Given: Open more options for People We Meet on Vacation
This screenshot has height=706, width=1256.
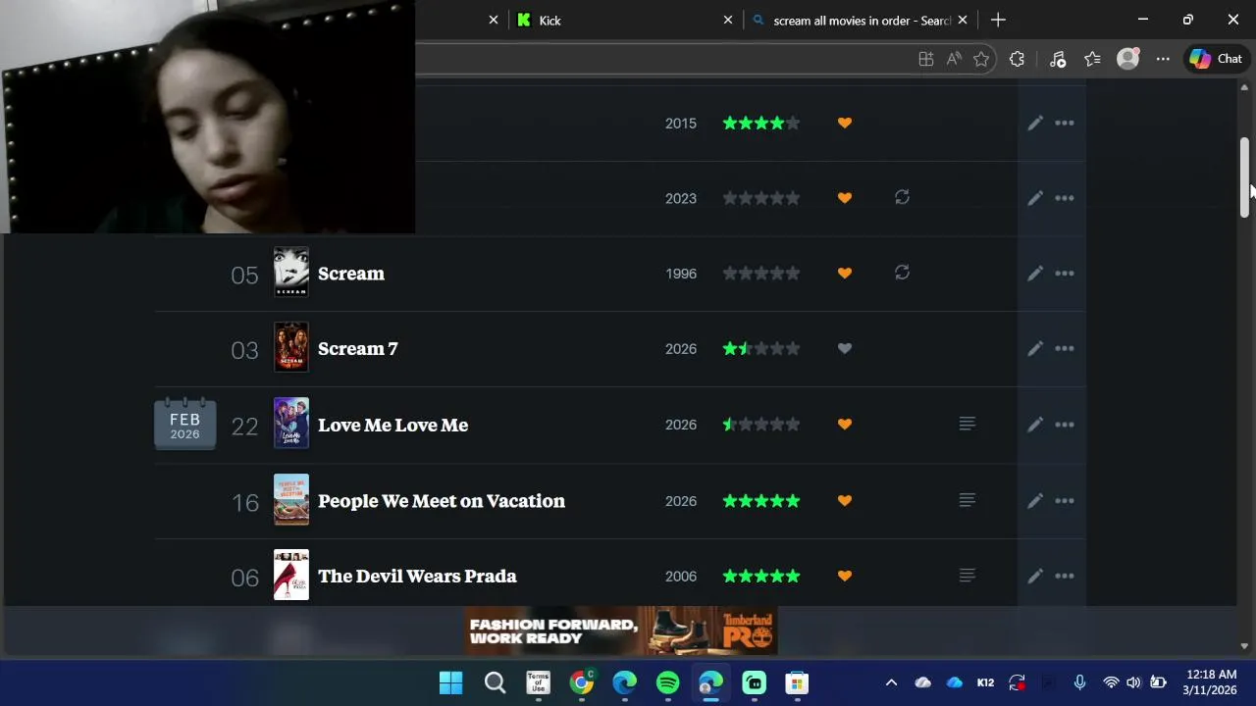Looking at the screenshot, I should pyautogui.click(x=1065, y=501).
